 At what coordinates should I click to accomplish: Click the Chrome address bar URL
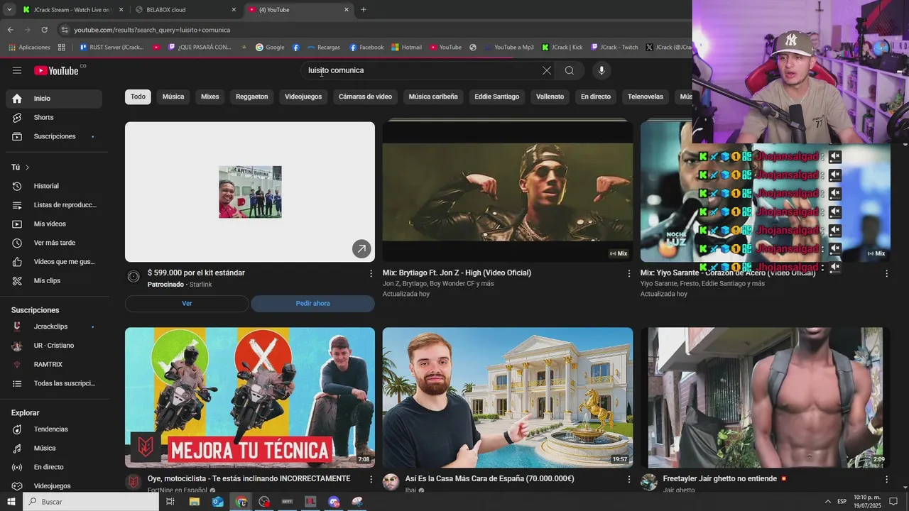152,30
